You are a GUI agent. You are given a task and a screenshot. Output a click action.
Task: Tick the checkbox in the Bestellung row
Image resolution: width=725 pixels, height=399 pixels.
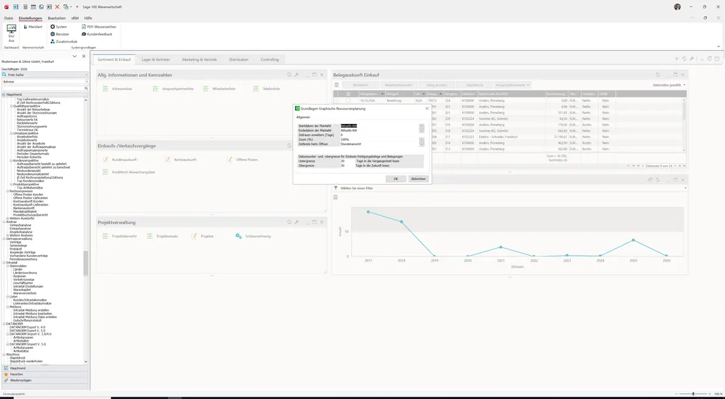(348, 101)
